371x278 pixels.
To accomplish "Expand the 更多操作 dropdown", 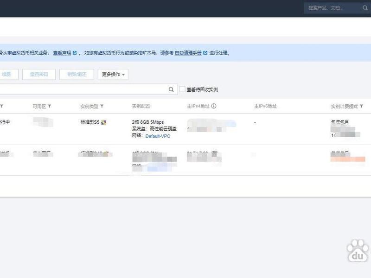I will [113, 75].
